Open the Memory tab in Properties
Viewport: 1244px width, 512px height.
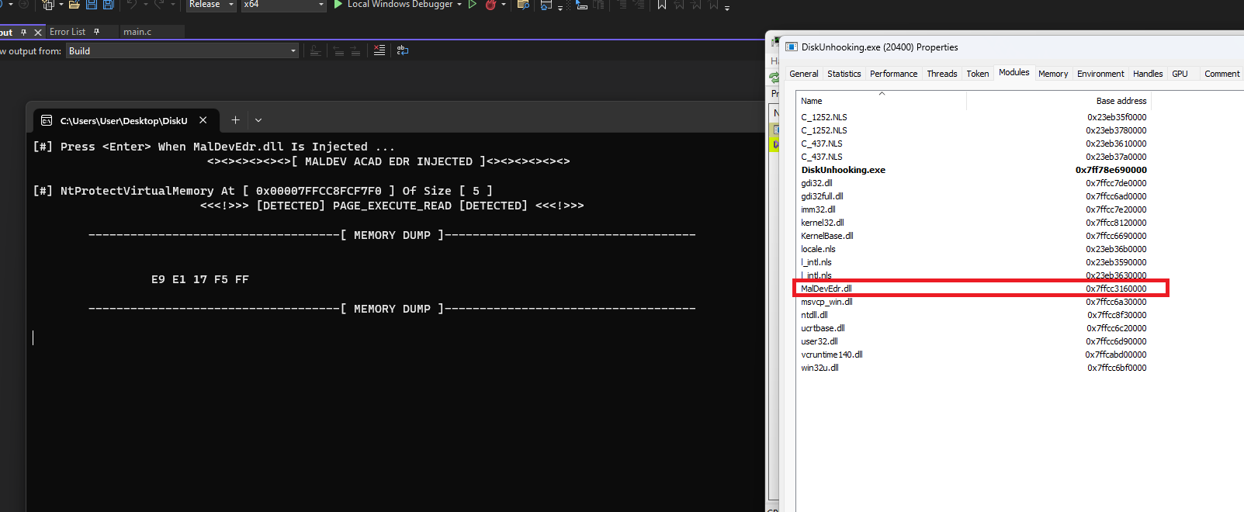point(1053,74)
